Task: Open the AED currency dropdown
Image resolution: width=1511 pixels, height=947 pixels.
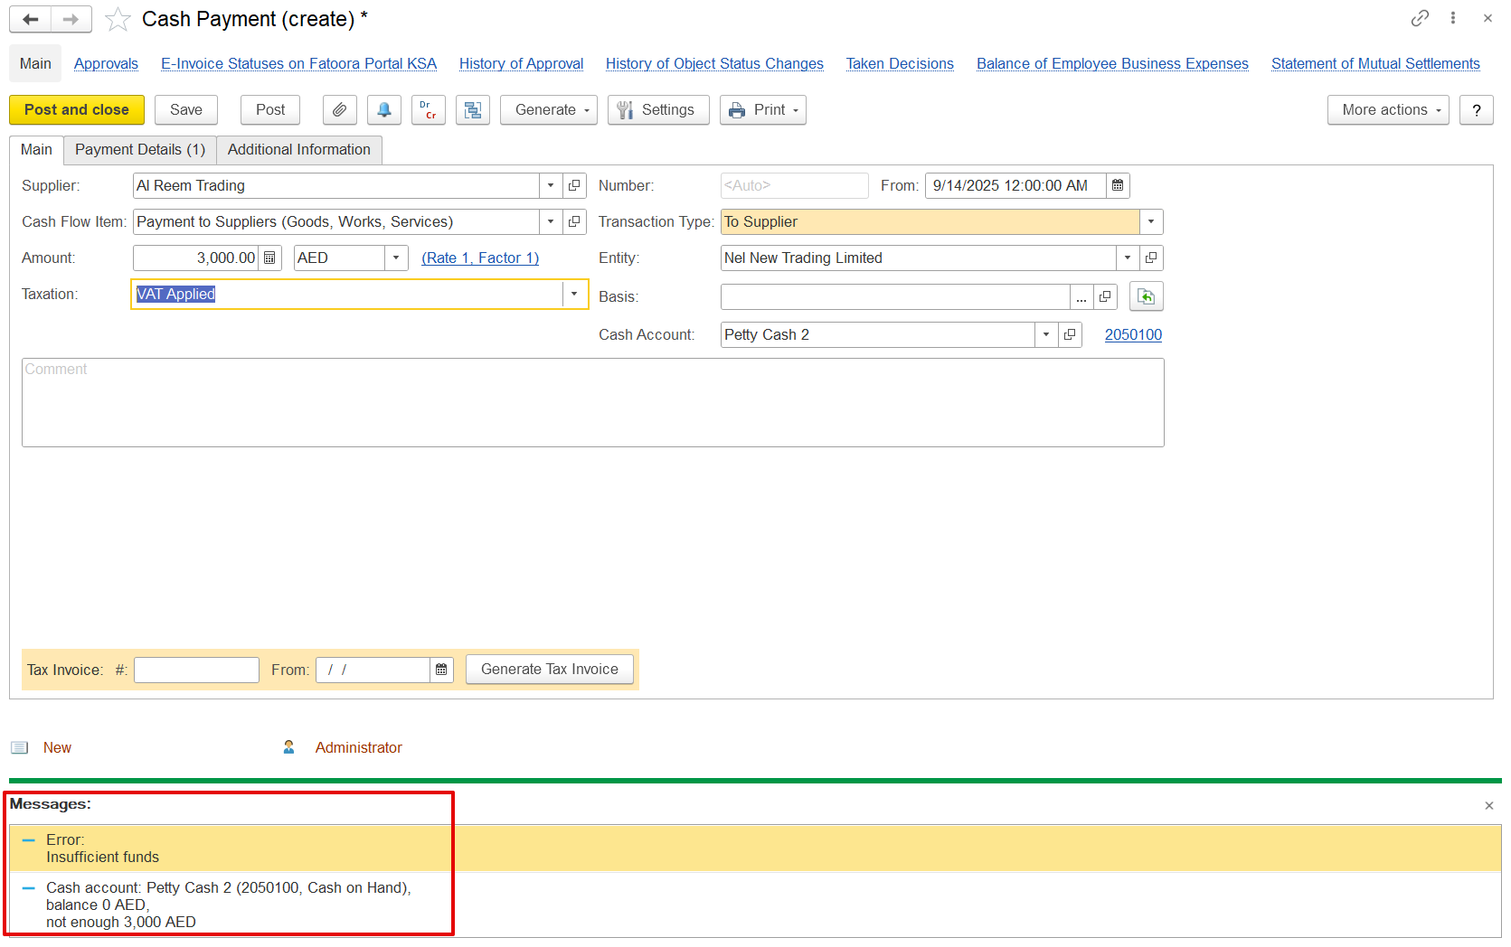Action: [396, 258]
